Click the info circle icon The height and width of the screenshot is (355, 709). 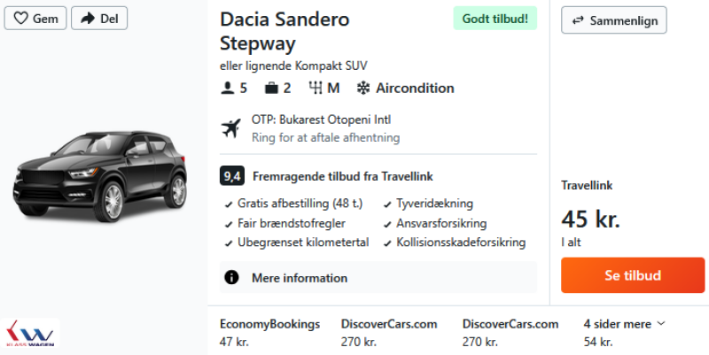point(232,278)
